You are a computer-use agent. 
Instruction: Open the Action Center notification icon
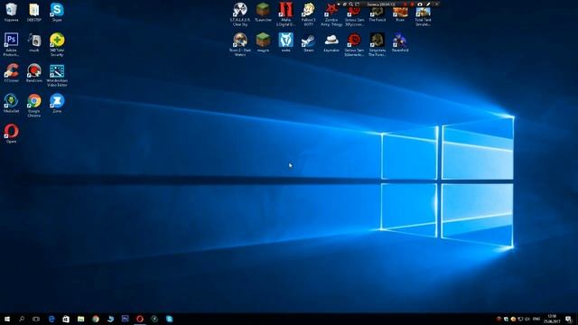click(568, 319)
